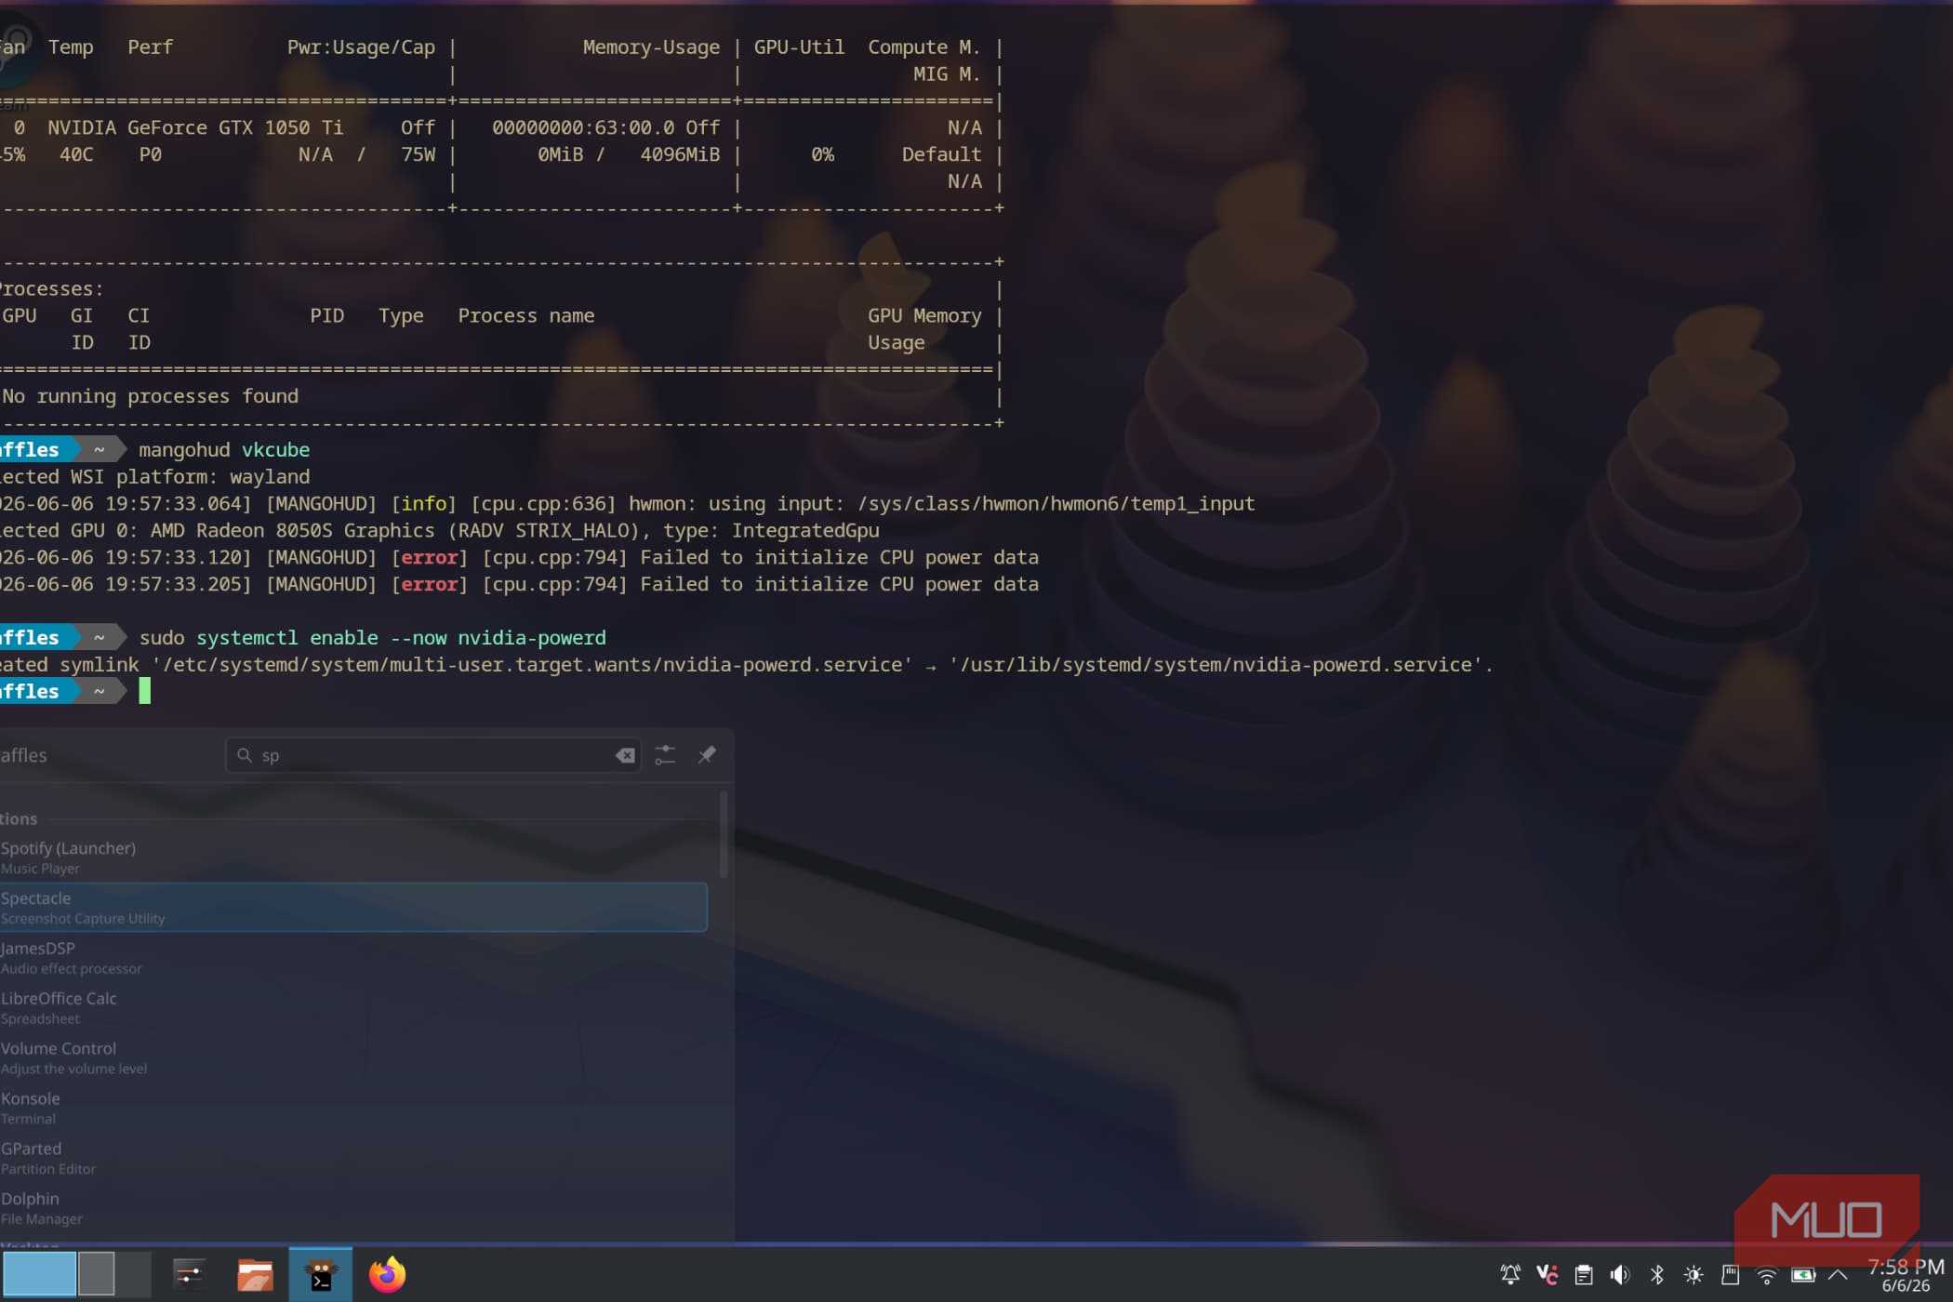Click '75W' power cap value
The height and width of the screenshot is (1302, 1953).
[x=418, y=154]
